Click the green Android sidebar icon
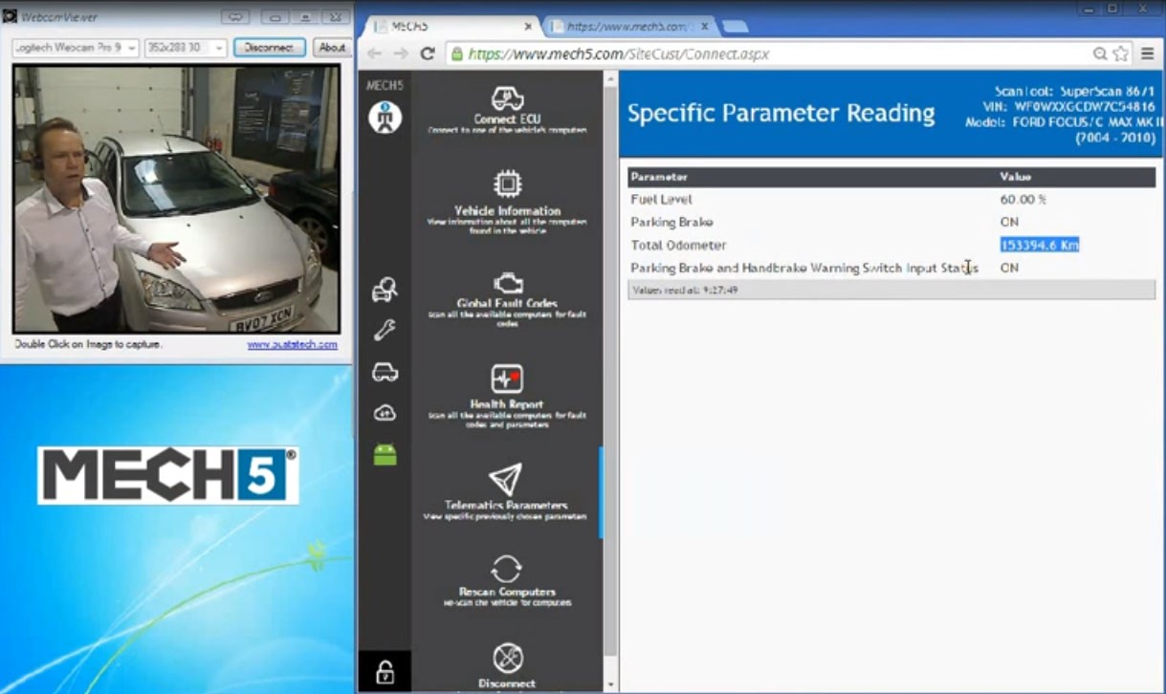Viewport: 1166px width, 694px height. click(385, 455)
